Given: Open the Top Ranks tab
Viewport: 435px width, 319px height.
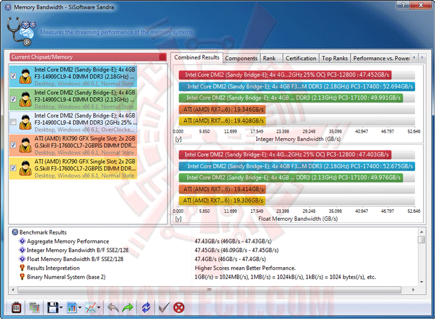Looking at the screenshot, I should 335,58.
